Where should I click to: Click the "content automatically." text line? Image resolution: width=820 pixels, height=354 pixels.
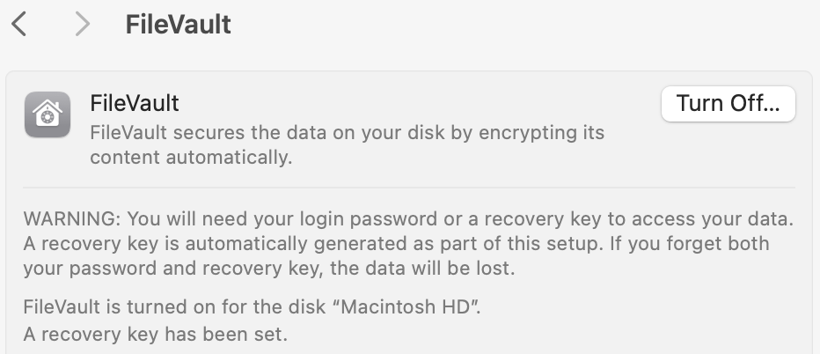[x=190, y=159]
